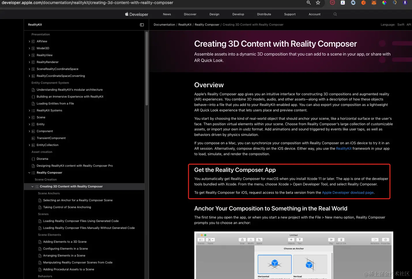412x279 pixels.
Task: Click the yellow Q extension icon
Action: coord(395,3)
